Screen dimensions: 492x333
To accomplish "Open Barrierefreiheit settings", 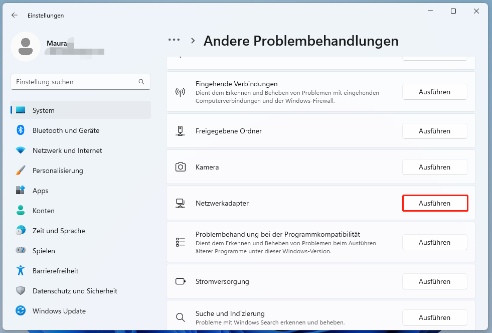I will pyautogui.click(x=81, y=271).
